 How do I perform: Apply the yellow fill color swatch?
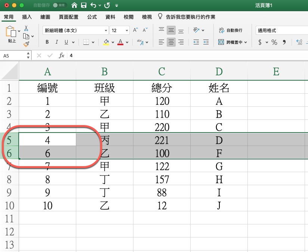coord(106,42)
